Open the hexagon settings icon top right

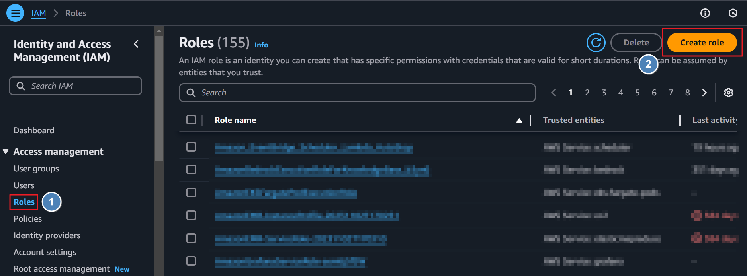click(733, 13)
